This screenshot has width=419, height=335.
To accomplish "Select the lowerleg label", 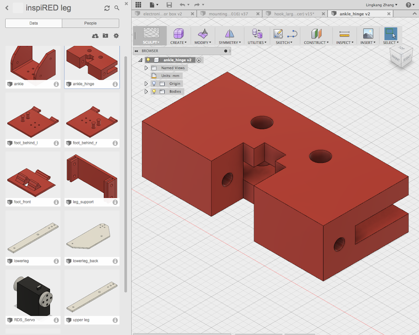I will point(21,261).
